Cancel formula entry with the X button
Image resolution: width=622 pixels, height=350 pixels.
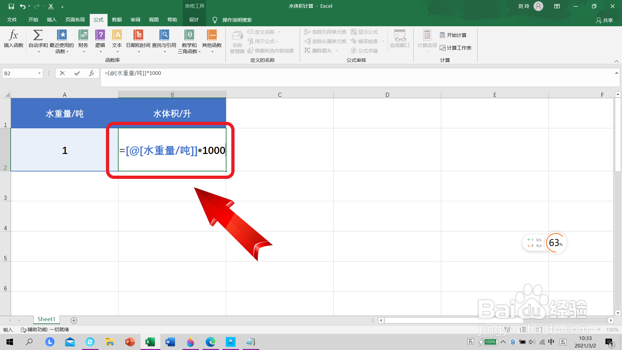[62, 73]
